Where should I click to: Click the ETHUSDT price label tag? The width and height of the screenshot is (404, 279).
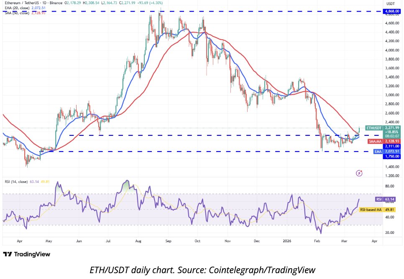tap(374, 128)
